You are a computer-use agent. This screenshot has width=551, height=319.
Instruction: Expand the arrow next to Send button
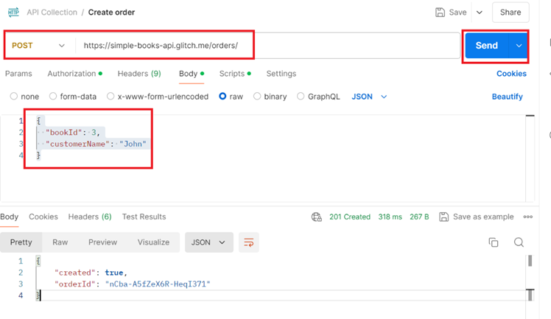[519, 46]
